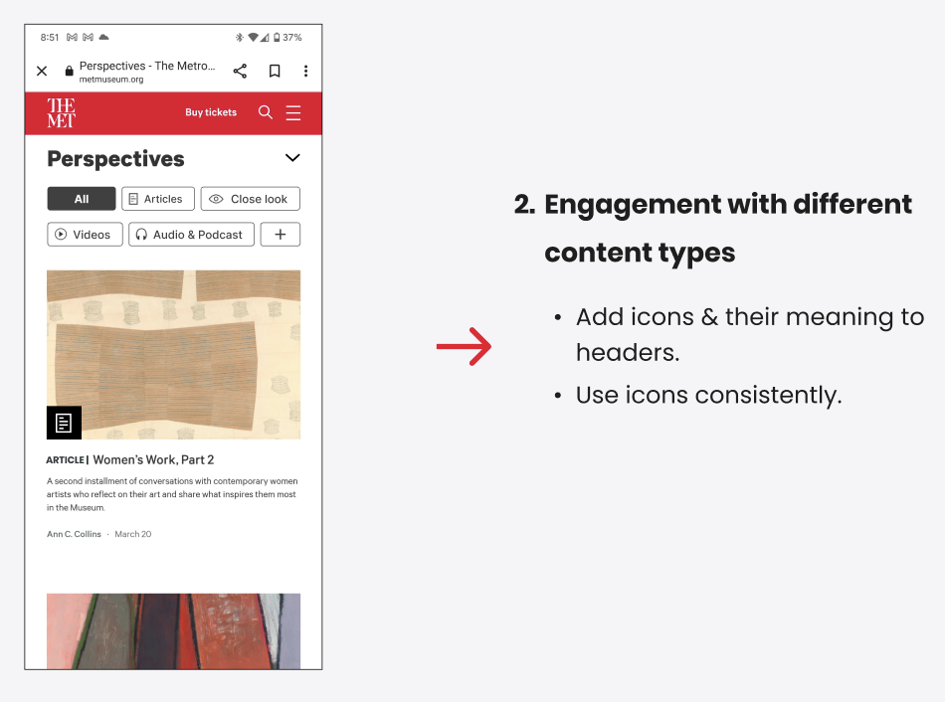Open the search magnifier icon

click(266, 112)
